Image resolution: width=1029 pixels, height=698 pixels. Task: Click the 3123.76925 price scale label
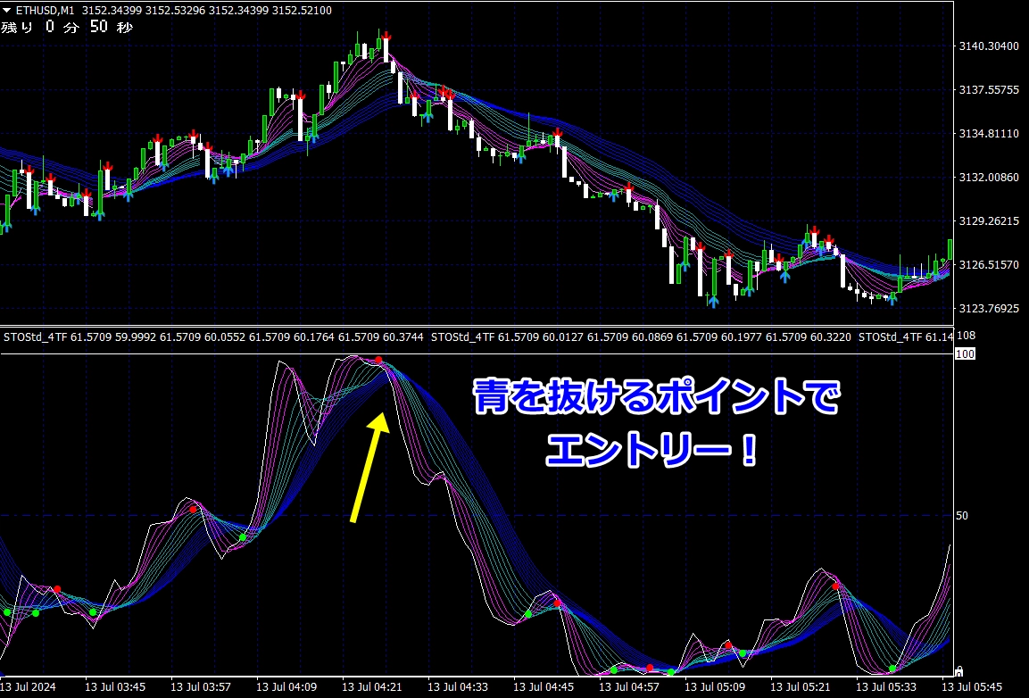[988, 309]
